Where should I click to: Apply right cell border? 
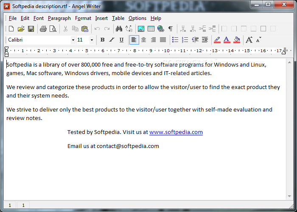pyautogui.click(x=234, y=29)
